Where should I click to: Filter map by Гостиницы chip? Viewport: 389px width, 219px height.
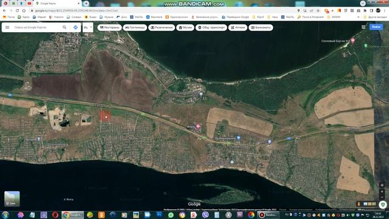click(x=135, y=27)
